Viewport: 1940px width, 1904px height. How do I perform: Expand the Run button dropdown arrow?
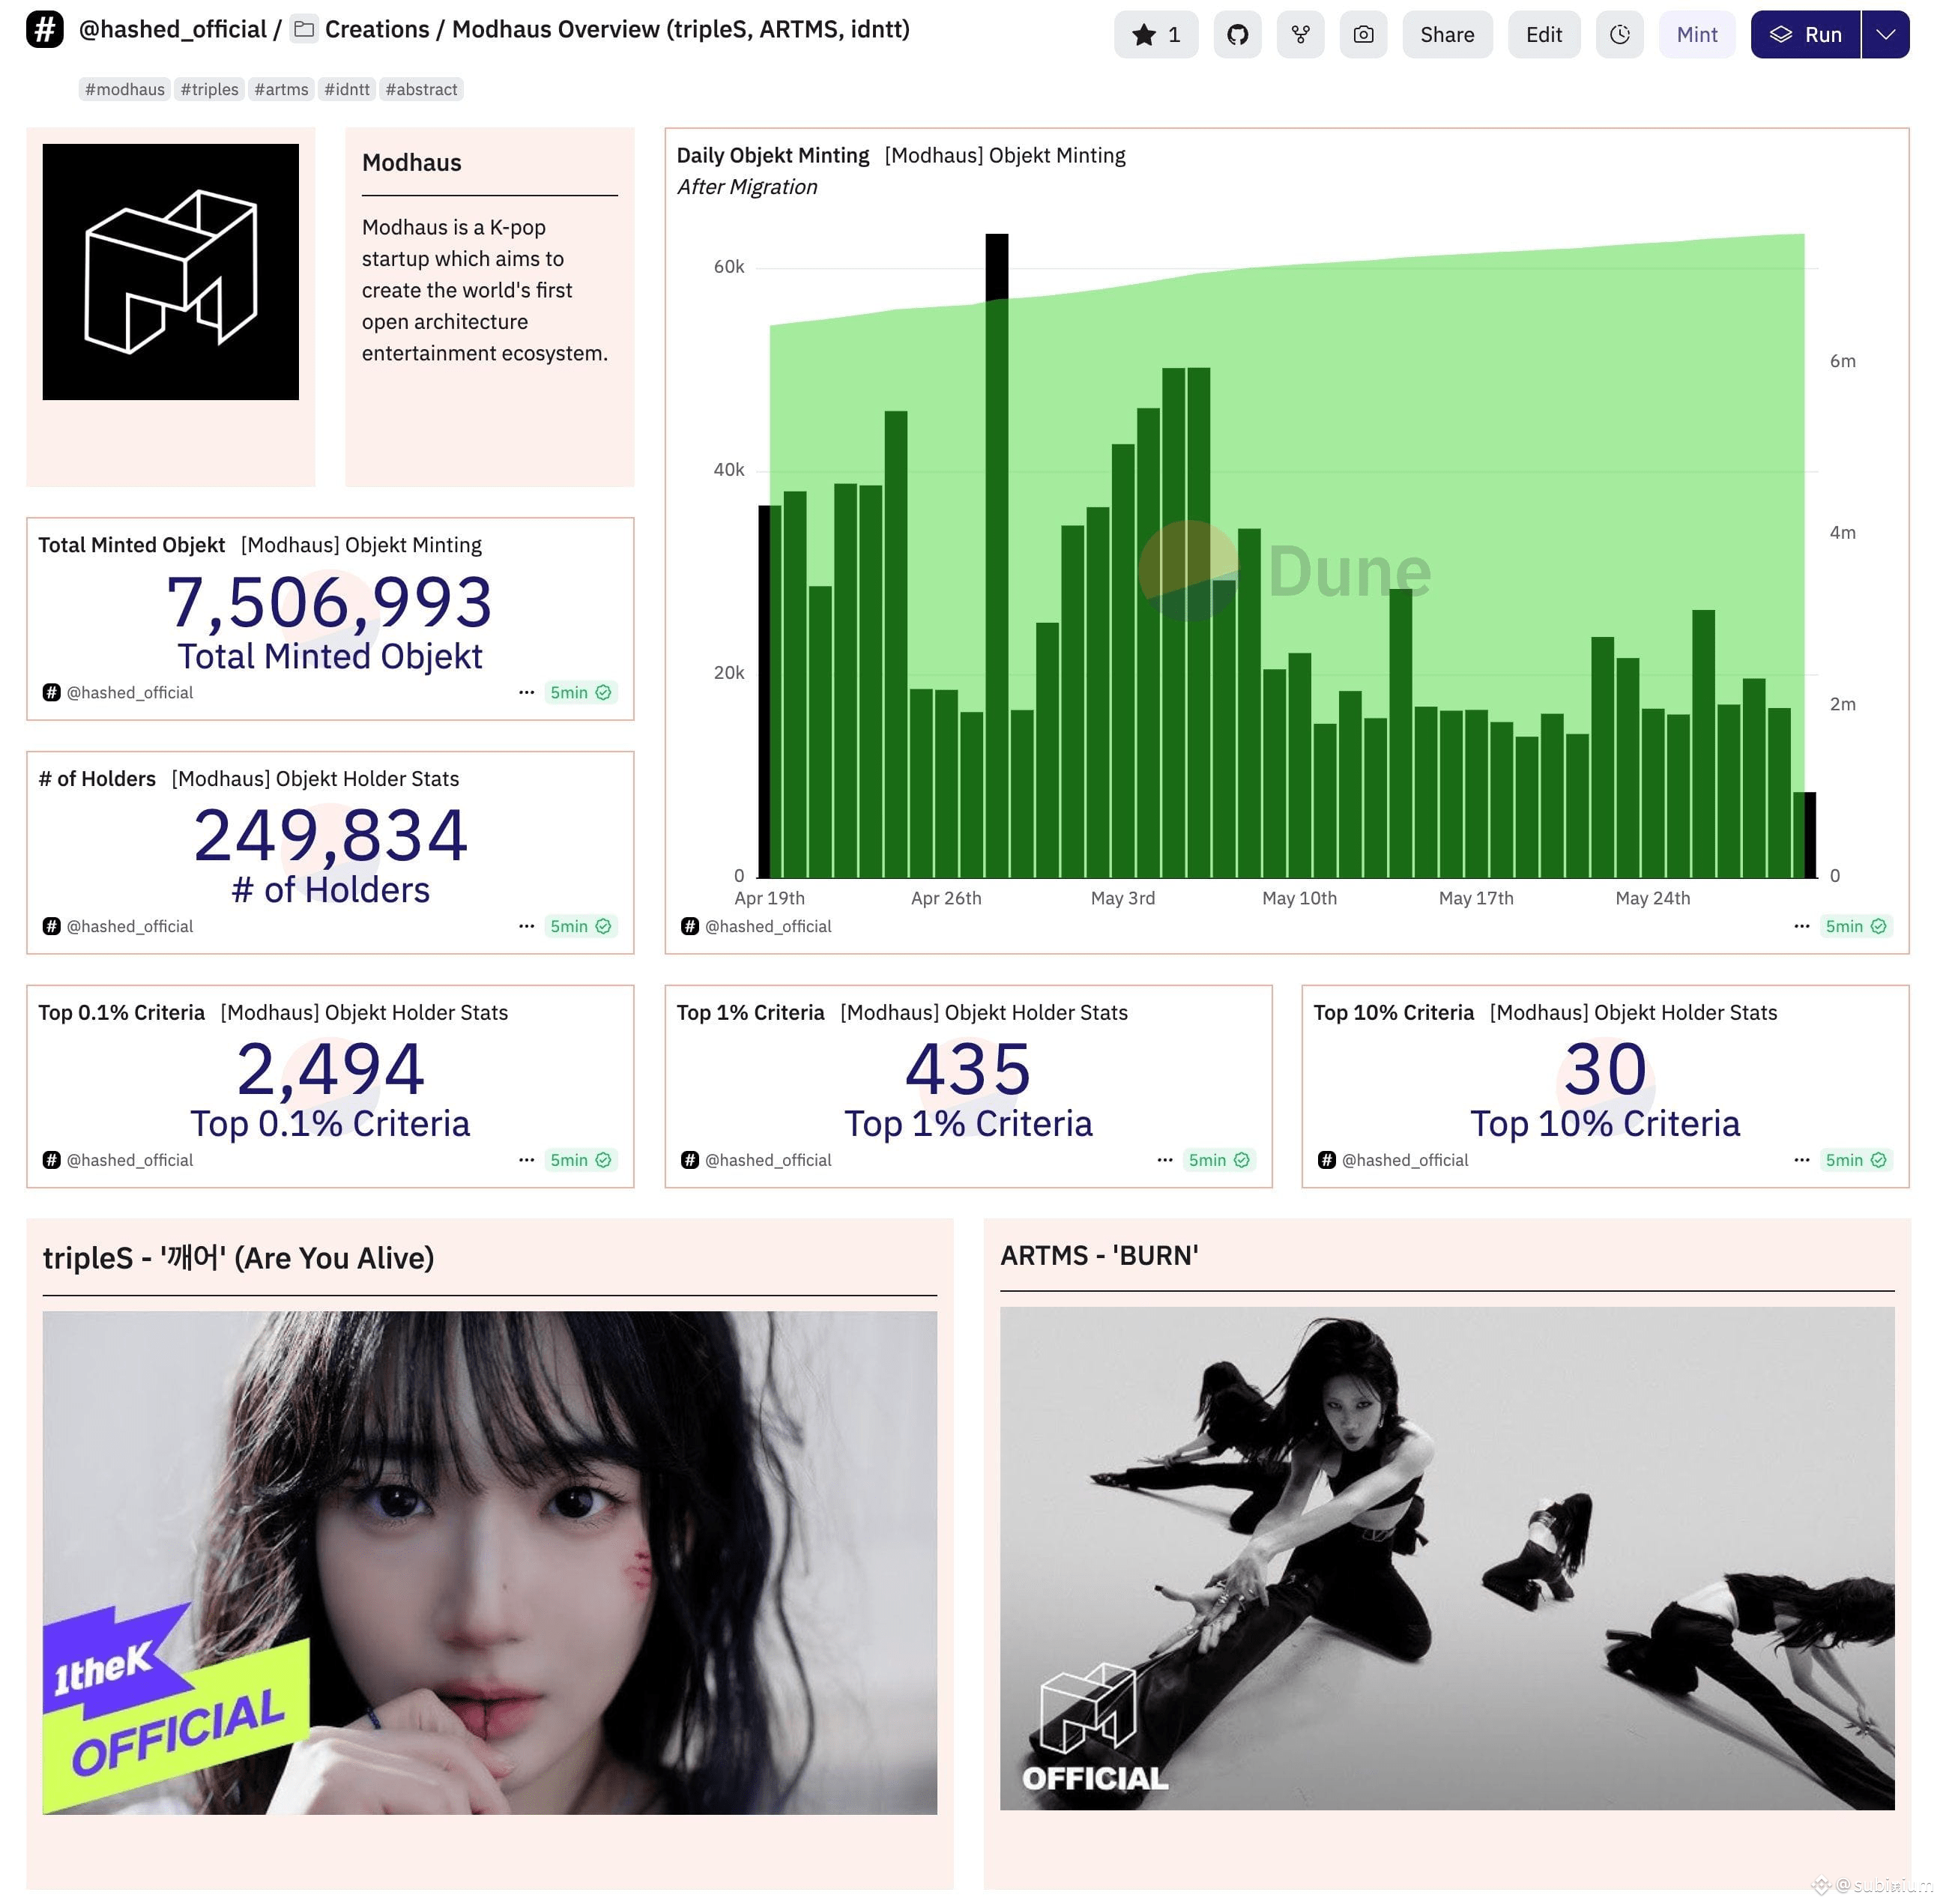tap(1886, 35)
